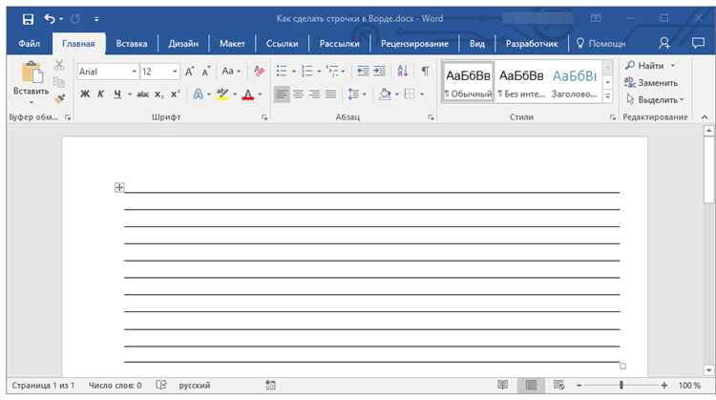Start a bulleted list

point(282,72)
